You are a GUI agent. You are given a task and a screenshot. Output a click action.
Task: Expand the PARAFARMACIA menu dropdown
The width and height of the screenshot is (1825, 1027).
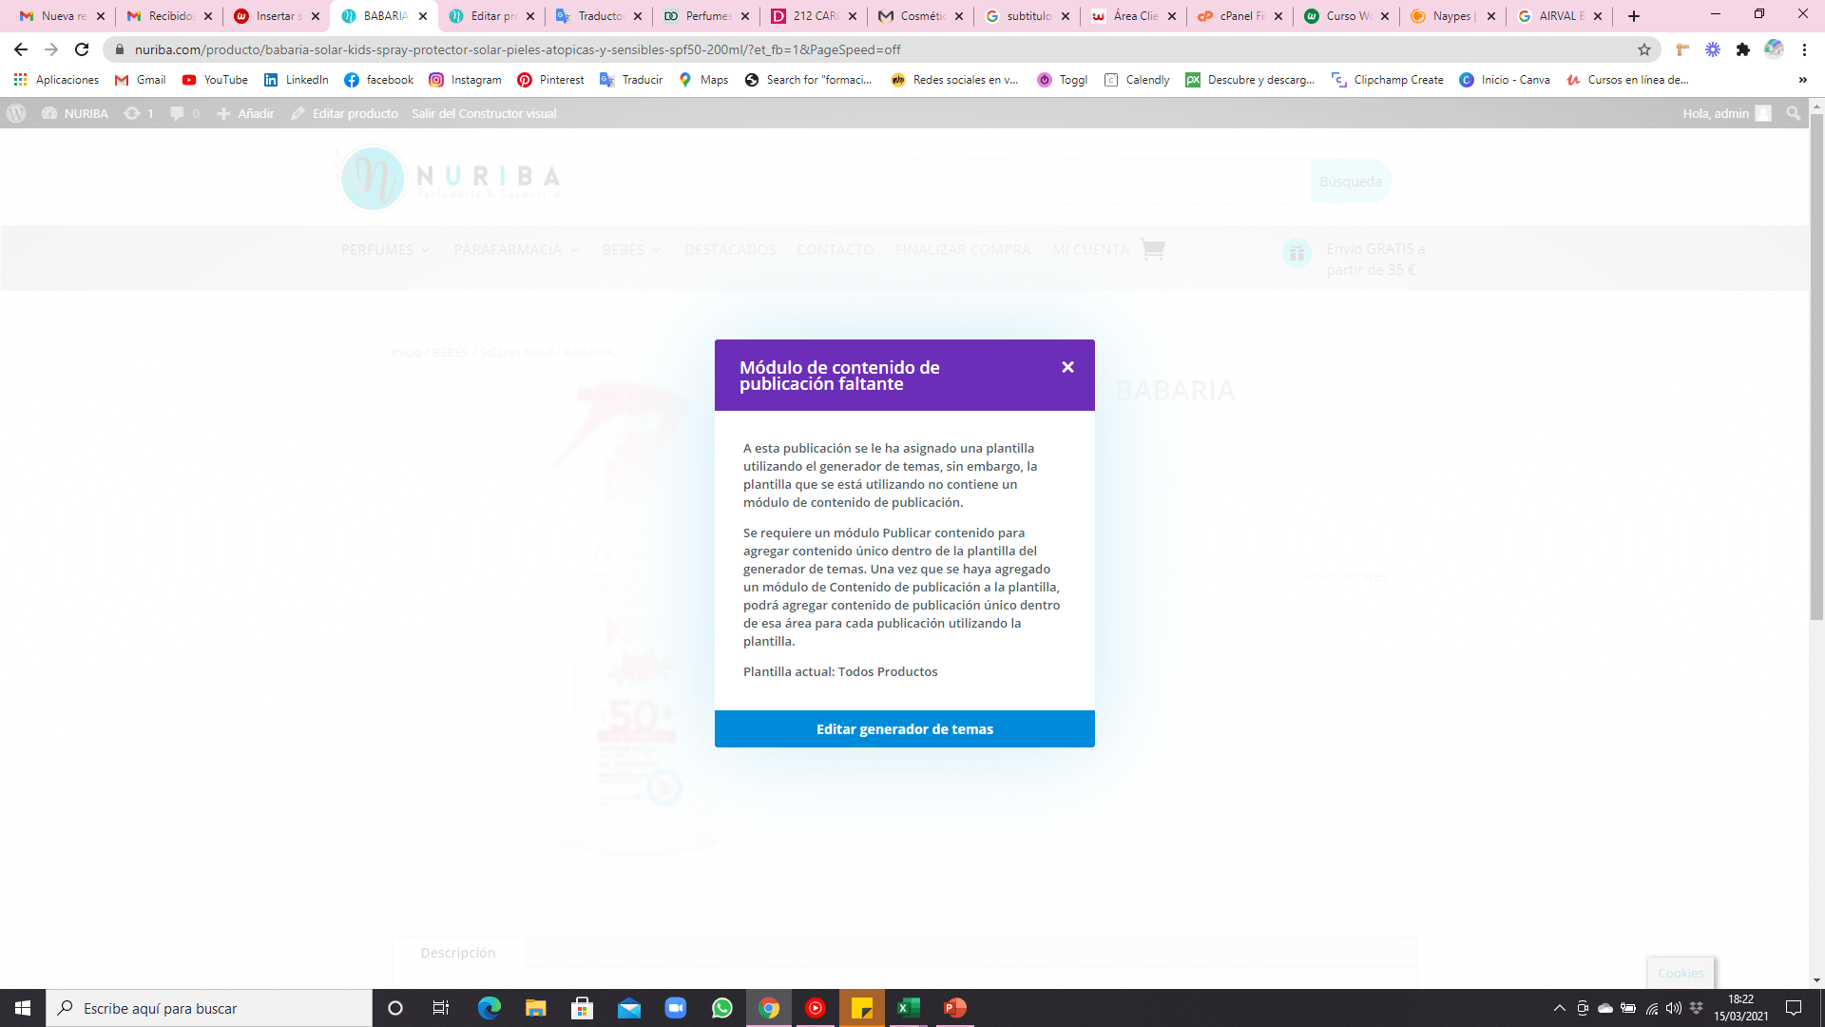[516, 250]
